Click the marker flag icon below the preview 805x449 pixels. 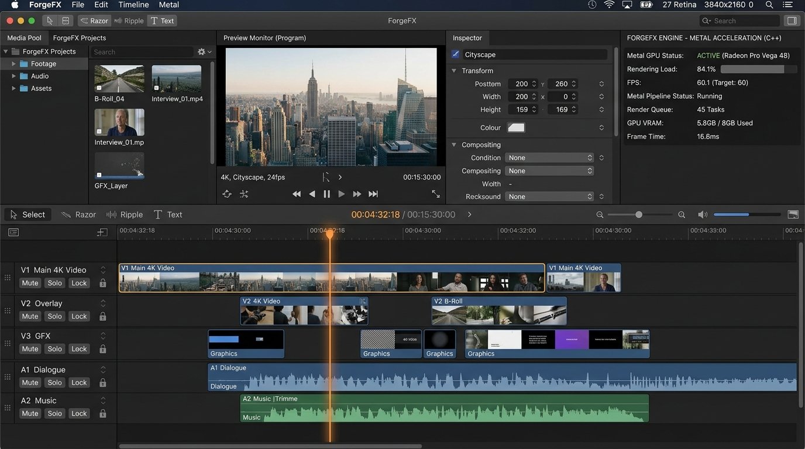[x=326, y=177]
